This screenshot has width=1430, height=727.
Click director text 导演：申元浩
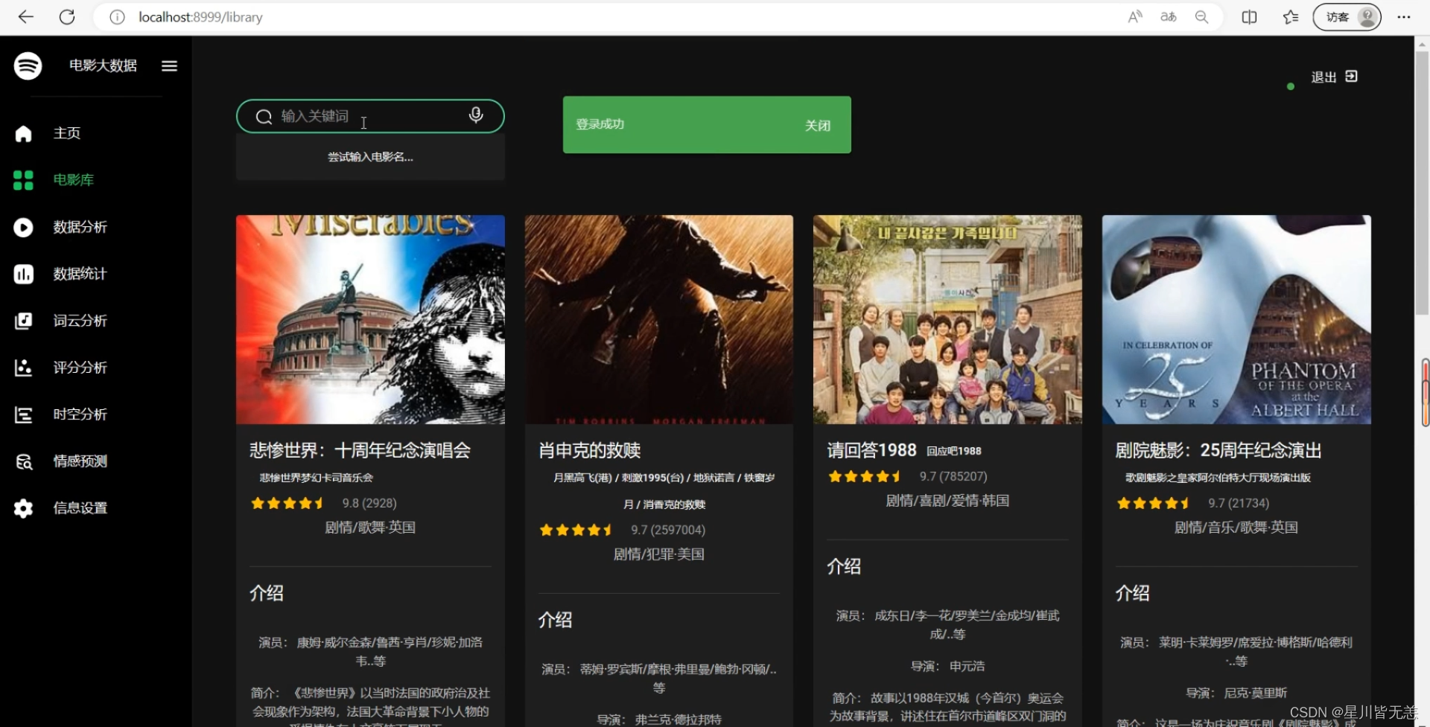pyautogui.click(x=947, y=666)
